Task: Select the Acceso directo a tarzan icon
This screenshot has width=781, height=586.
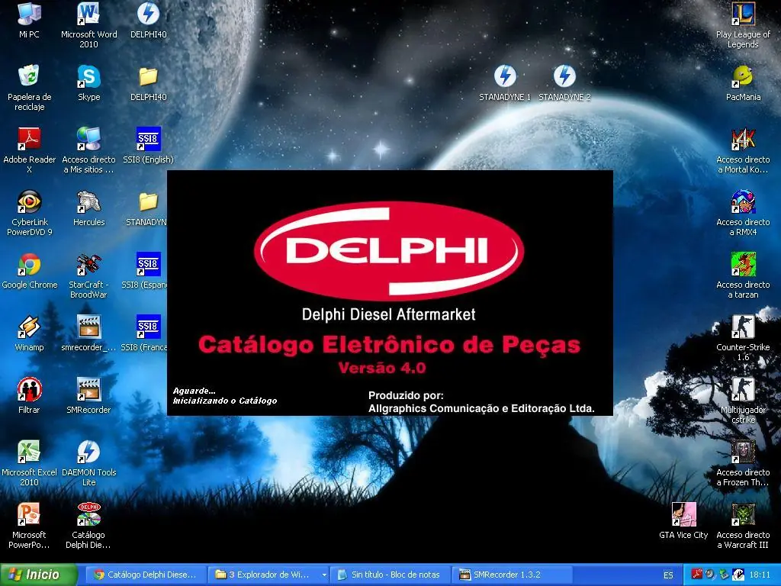Action: (x=743, y=275)
